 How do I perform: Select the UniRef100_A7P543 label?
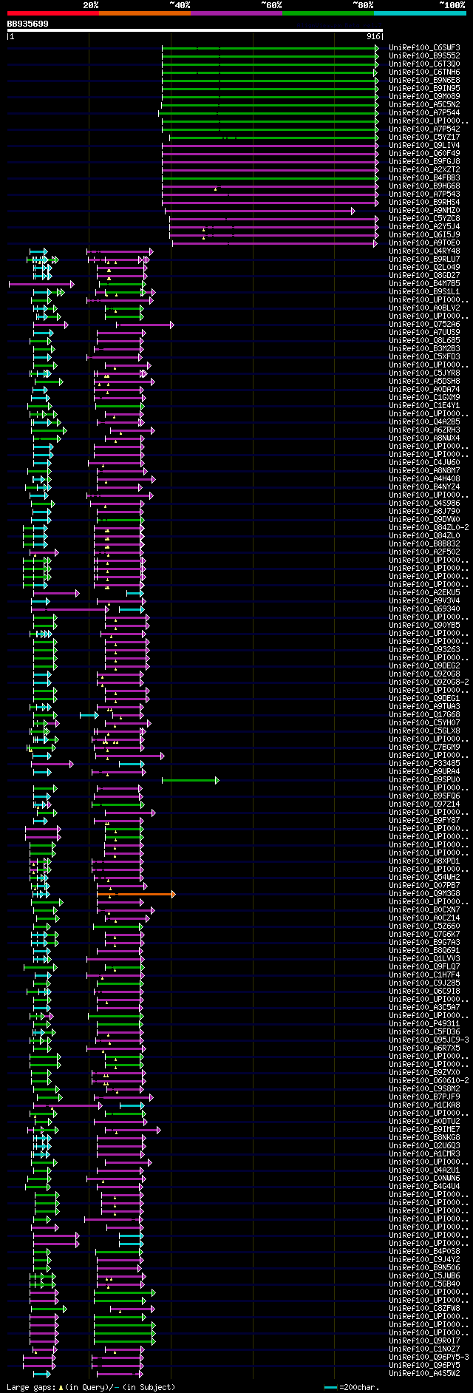pos(424,194)
